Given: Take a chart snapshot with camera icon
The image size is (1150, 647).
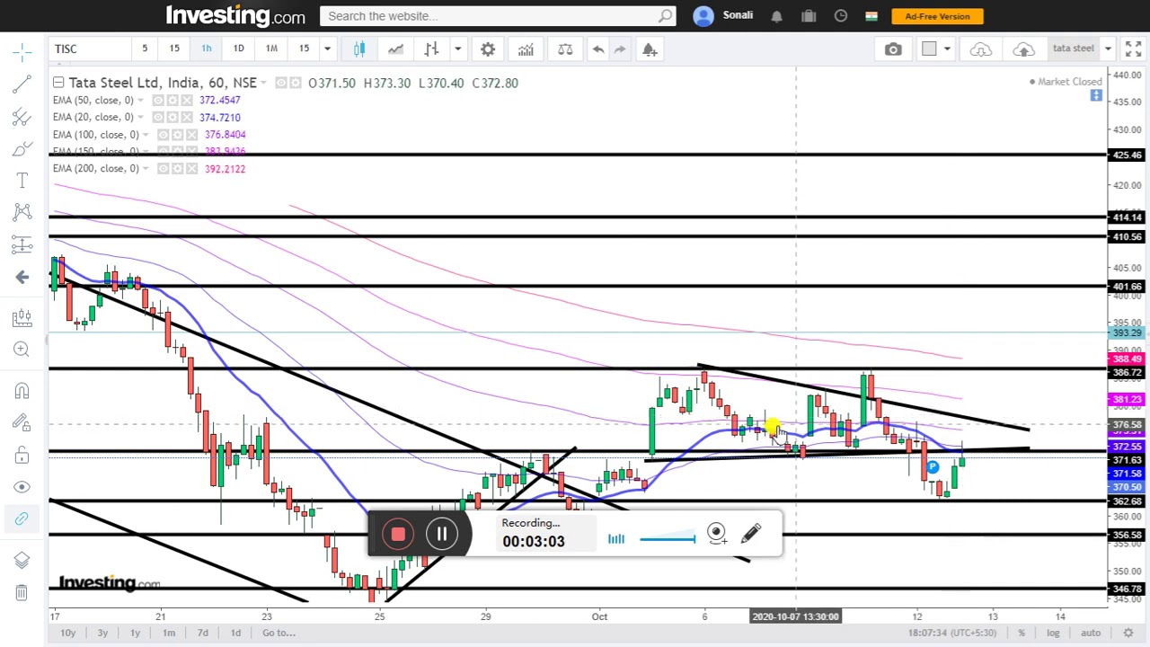Looking at the screenshot, I should (x=893, y=49).
